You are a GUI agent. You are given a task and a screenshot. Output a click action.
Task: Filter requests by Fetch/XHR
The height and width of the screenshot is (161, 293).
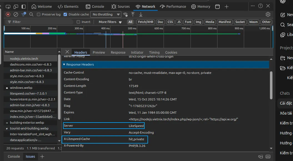point(146,22)
